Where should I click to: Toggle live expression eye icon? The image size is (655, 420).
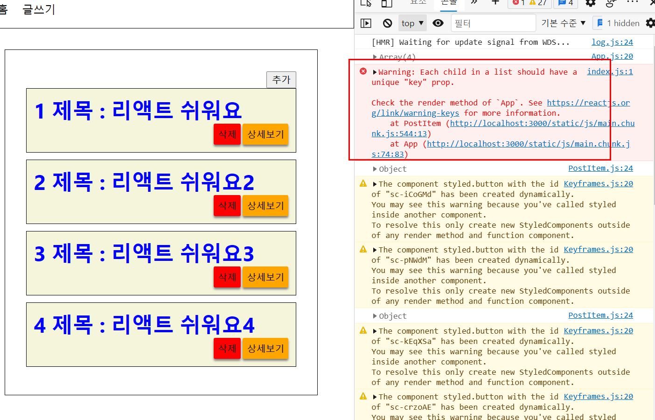pyautogui.click(x=438, y=23)
